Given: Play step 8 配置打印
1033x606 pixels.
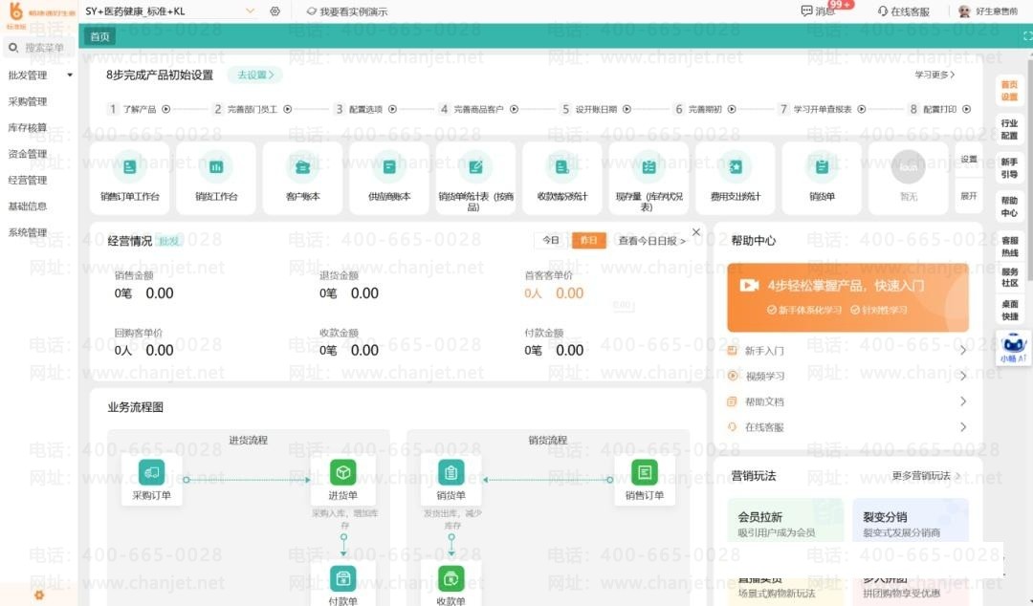Looking at the screenshot, I should pos(966,109).
